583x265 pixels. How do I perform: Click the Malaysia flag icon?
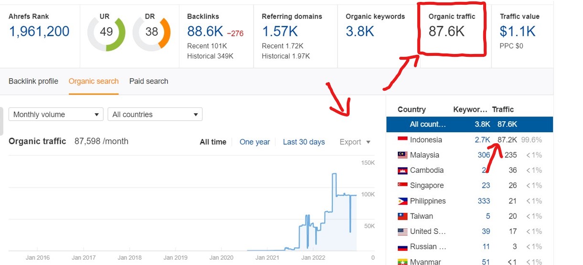coord(403,155)
